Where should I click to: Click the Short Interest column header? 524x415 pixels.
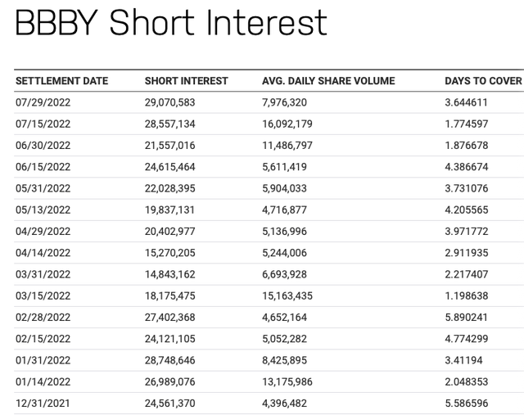186,81
